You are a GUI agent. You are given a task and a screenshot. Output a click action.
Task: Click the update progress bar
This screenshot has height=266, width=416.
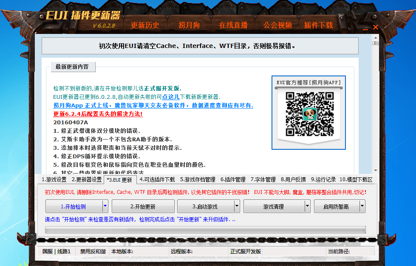tap(205, 230)
